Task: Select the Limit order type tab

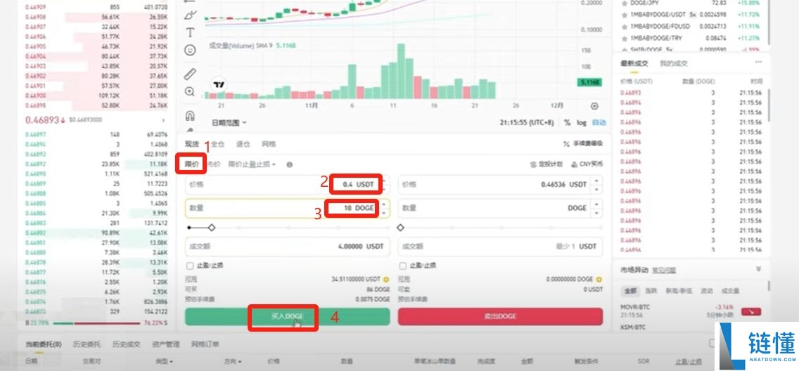Action: [191, 164]
